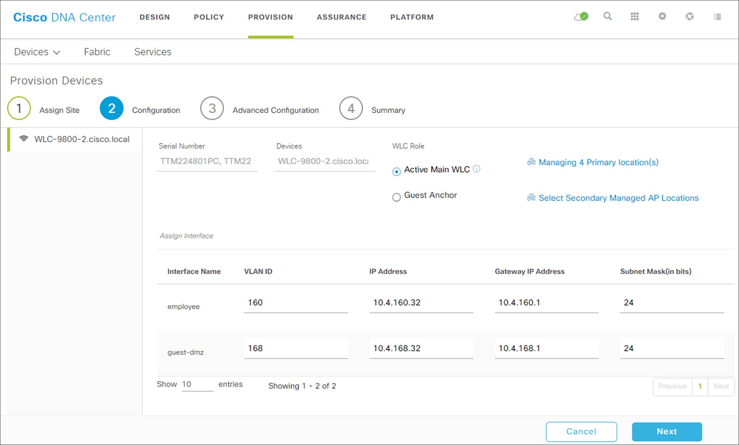Click the Interface Name column header
This screenshot has height=445, width=739.
194,272
